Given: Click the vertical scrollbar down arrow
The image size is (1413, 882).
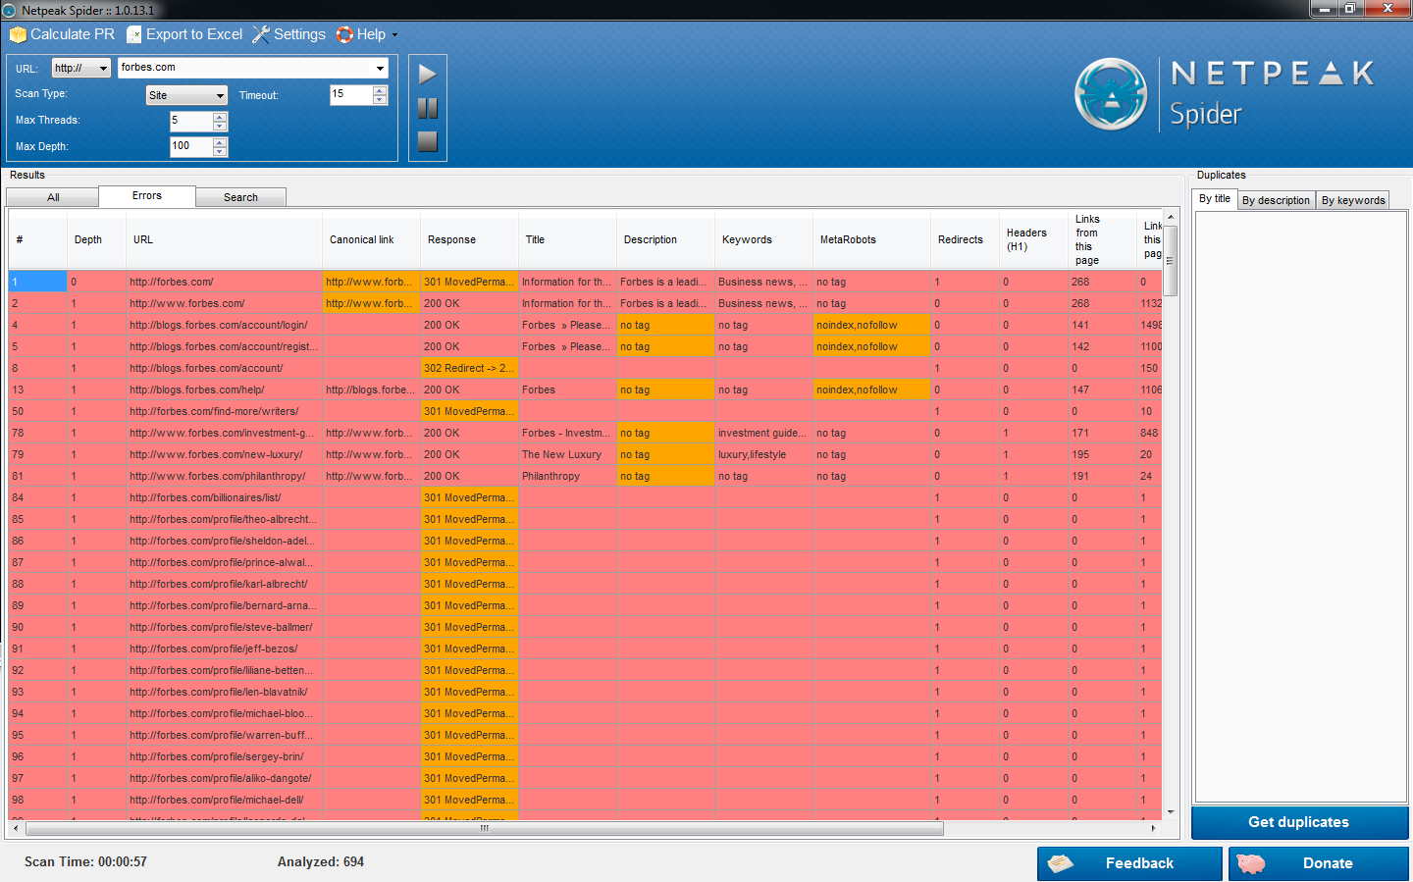Looking at the screenshot, I should coord(1171,812).
